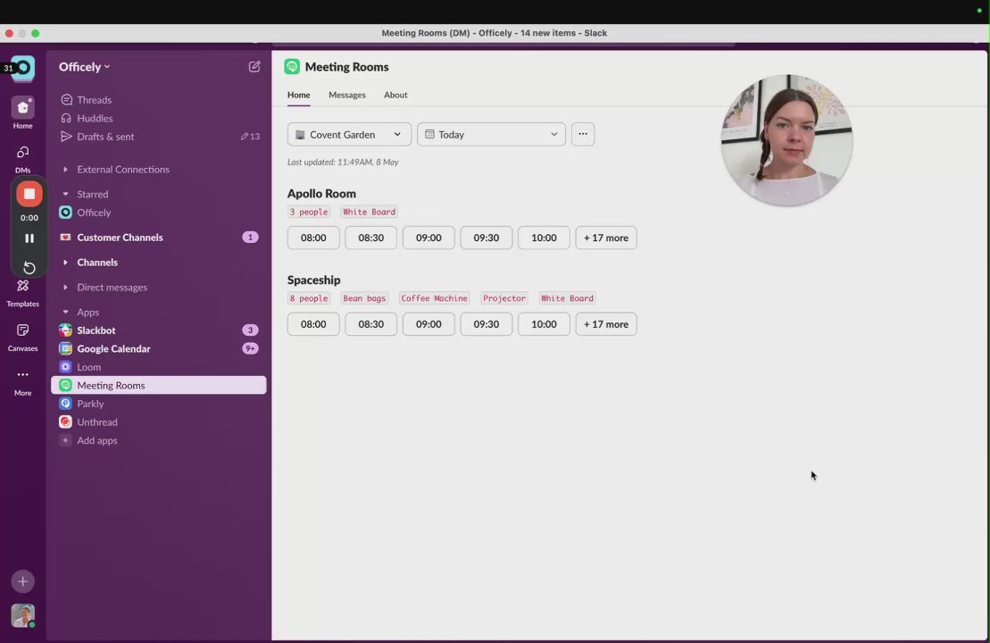Click the 8 people tag
The height and width of the screenshot is (643, 990).
309,298
